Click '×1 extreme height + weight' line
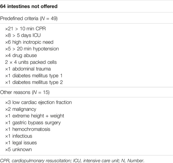Image resolution: width=173 pixels, height=163 pixels. click(x=34, y=116)
